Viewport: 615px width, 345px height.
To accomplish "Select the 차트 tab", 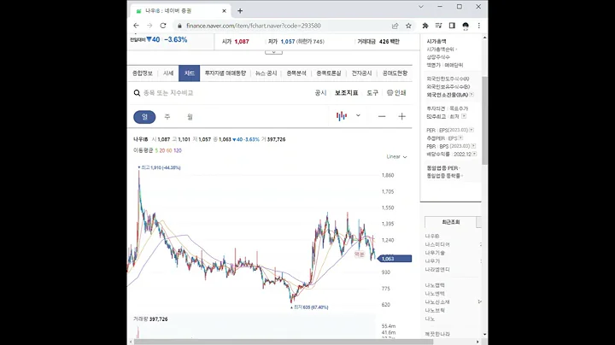I will tap(190, 73).
